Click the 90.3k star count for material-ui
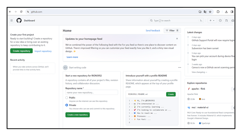242x136 pixels. point(191,123)
